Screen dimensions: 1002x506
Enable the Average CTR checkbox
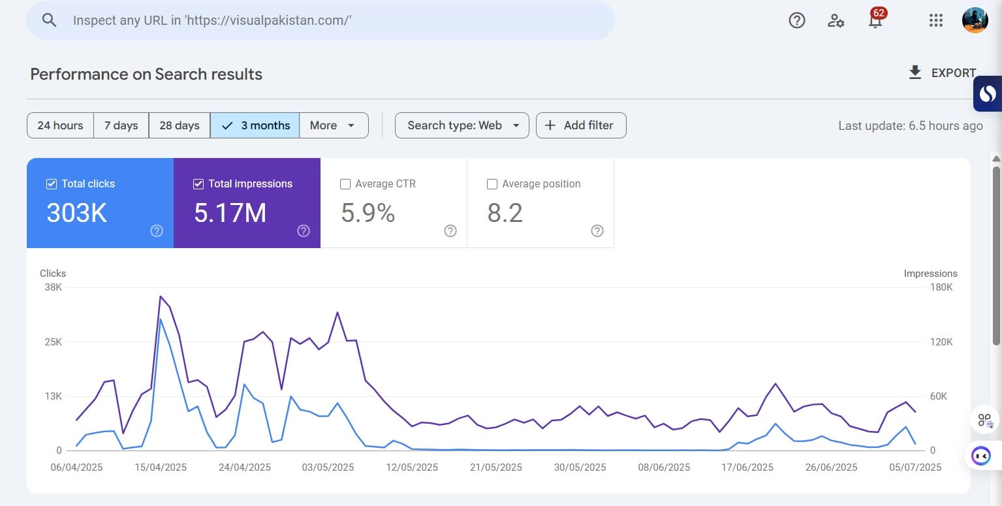345,184
